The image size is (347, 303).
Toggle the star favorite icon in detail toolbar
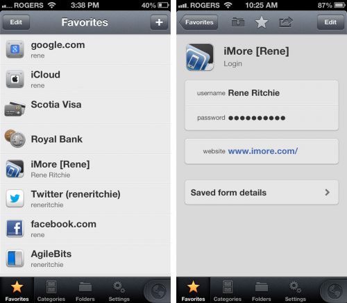(262, 22)
